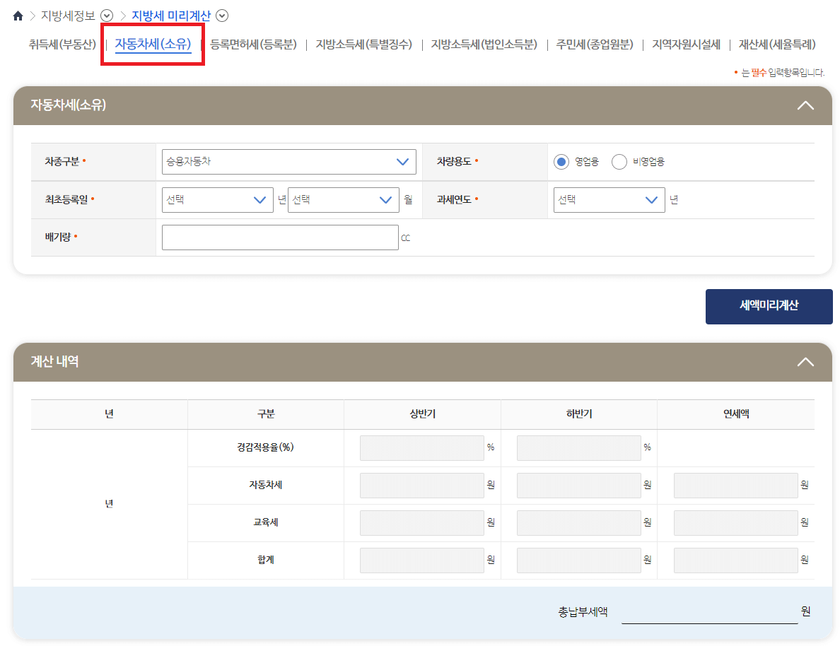Switch to the 지역자원시설세 tab

pos(687,45)
